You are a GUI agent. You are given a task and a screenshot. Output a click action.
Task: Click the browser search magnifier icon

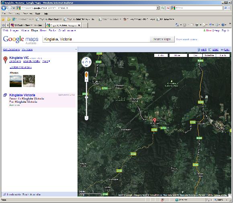pyautogui.click(x=226, y=8)
